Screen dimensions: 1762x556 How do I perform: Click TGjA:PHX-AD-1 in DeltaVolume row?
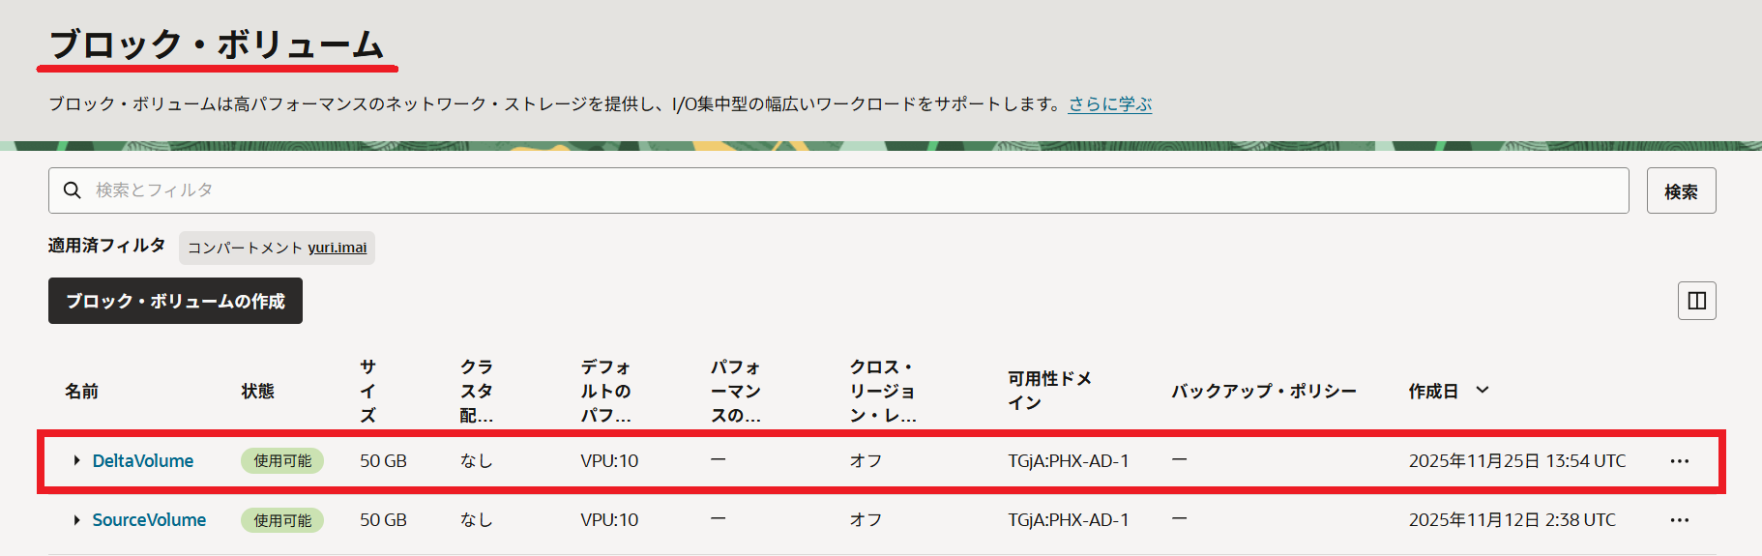tap(1069, 461)
